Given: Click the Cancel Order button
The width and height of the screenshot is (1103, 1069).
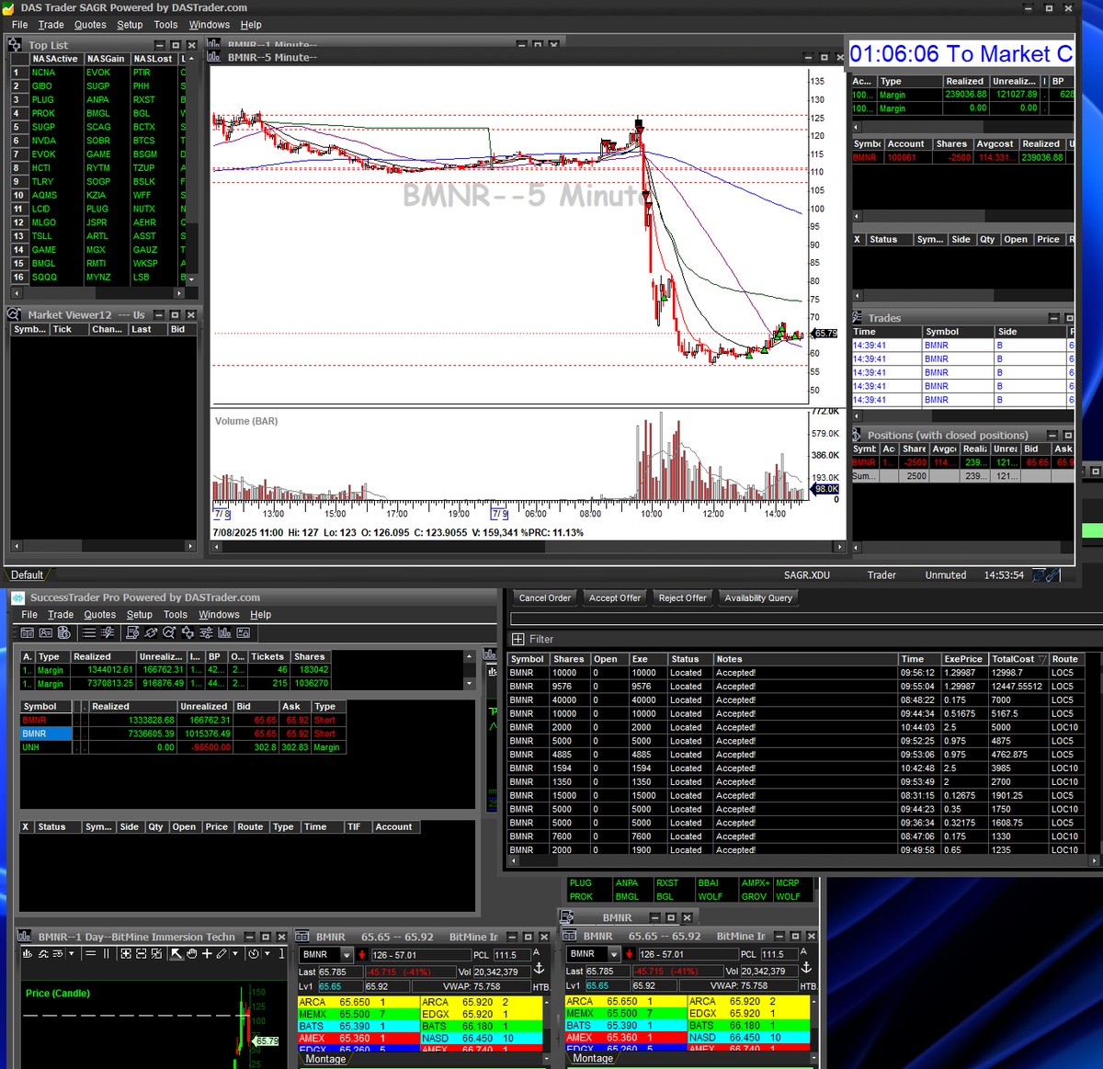Looking at the screenshot, I should point(544,597).
